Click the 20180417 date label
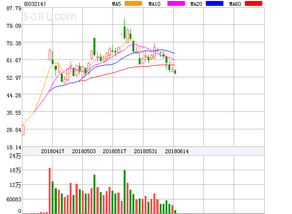The image size is (292, 214). pos(53,151)
